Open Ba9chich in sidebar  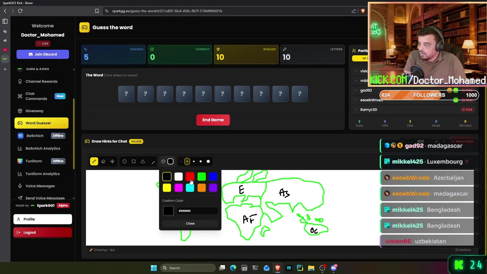tap(41, 135)
